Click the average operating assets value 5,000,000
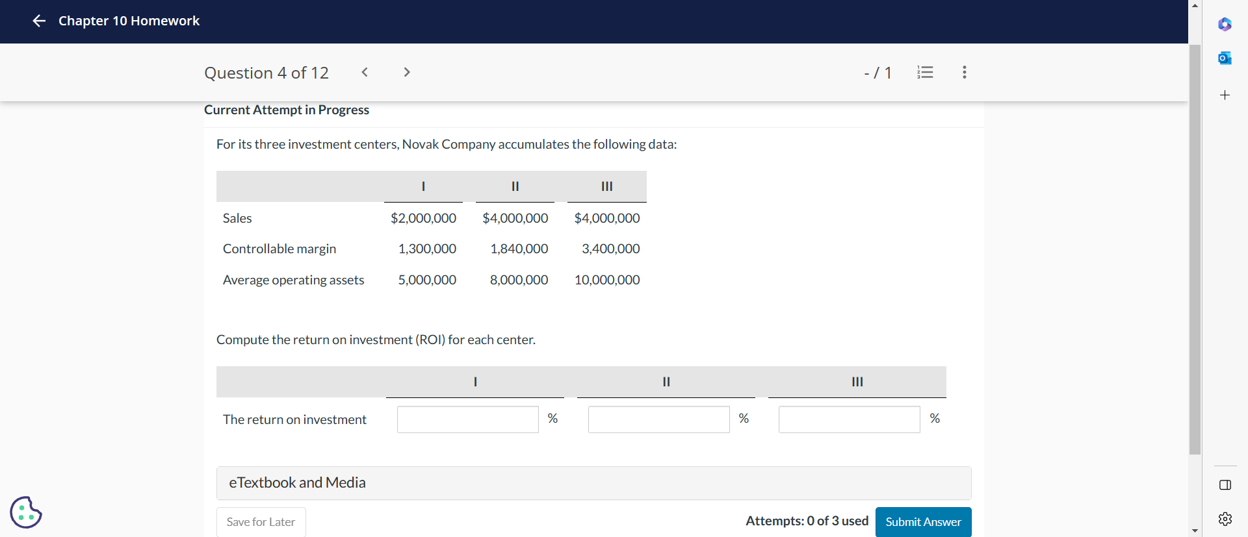This screenshot has height=537, width=1248. point(427,280)
